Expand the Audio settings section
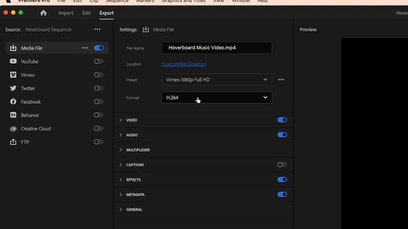 (x=120, y=135)
